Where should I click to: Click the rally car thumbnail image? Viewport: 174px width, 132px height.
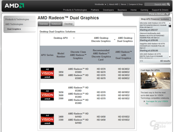(x=155, y=81)
